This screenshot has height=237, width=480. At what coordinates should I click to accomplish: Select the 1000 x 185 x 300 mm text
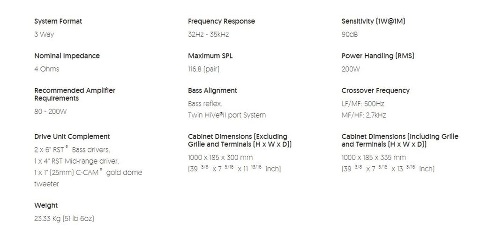220,158
